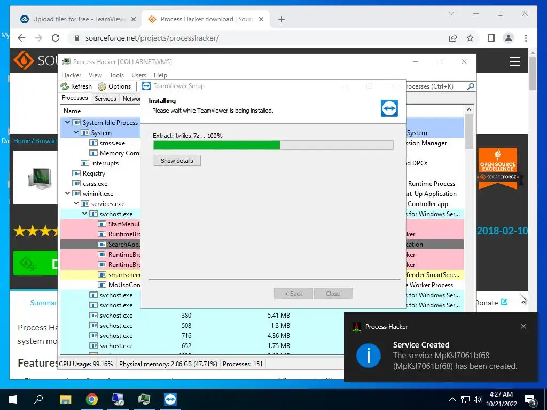The height and width of the screenshot is (410, 547).
Task: Click the volume icon in system tray
Action: tap(478, 399)
